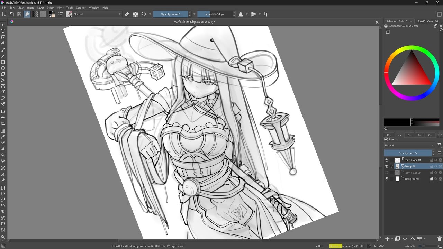Move layer up arrow button
This screenshot has height=249, width=443.
pos(412,239)
